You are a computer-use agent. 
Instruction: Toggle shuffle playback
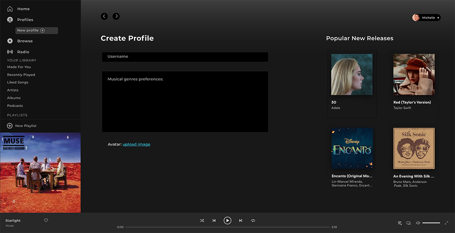pyautogui.click(x=202, y=221)
